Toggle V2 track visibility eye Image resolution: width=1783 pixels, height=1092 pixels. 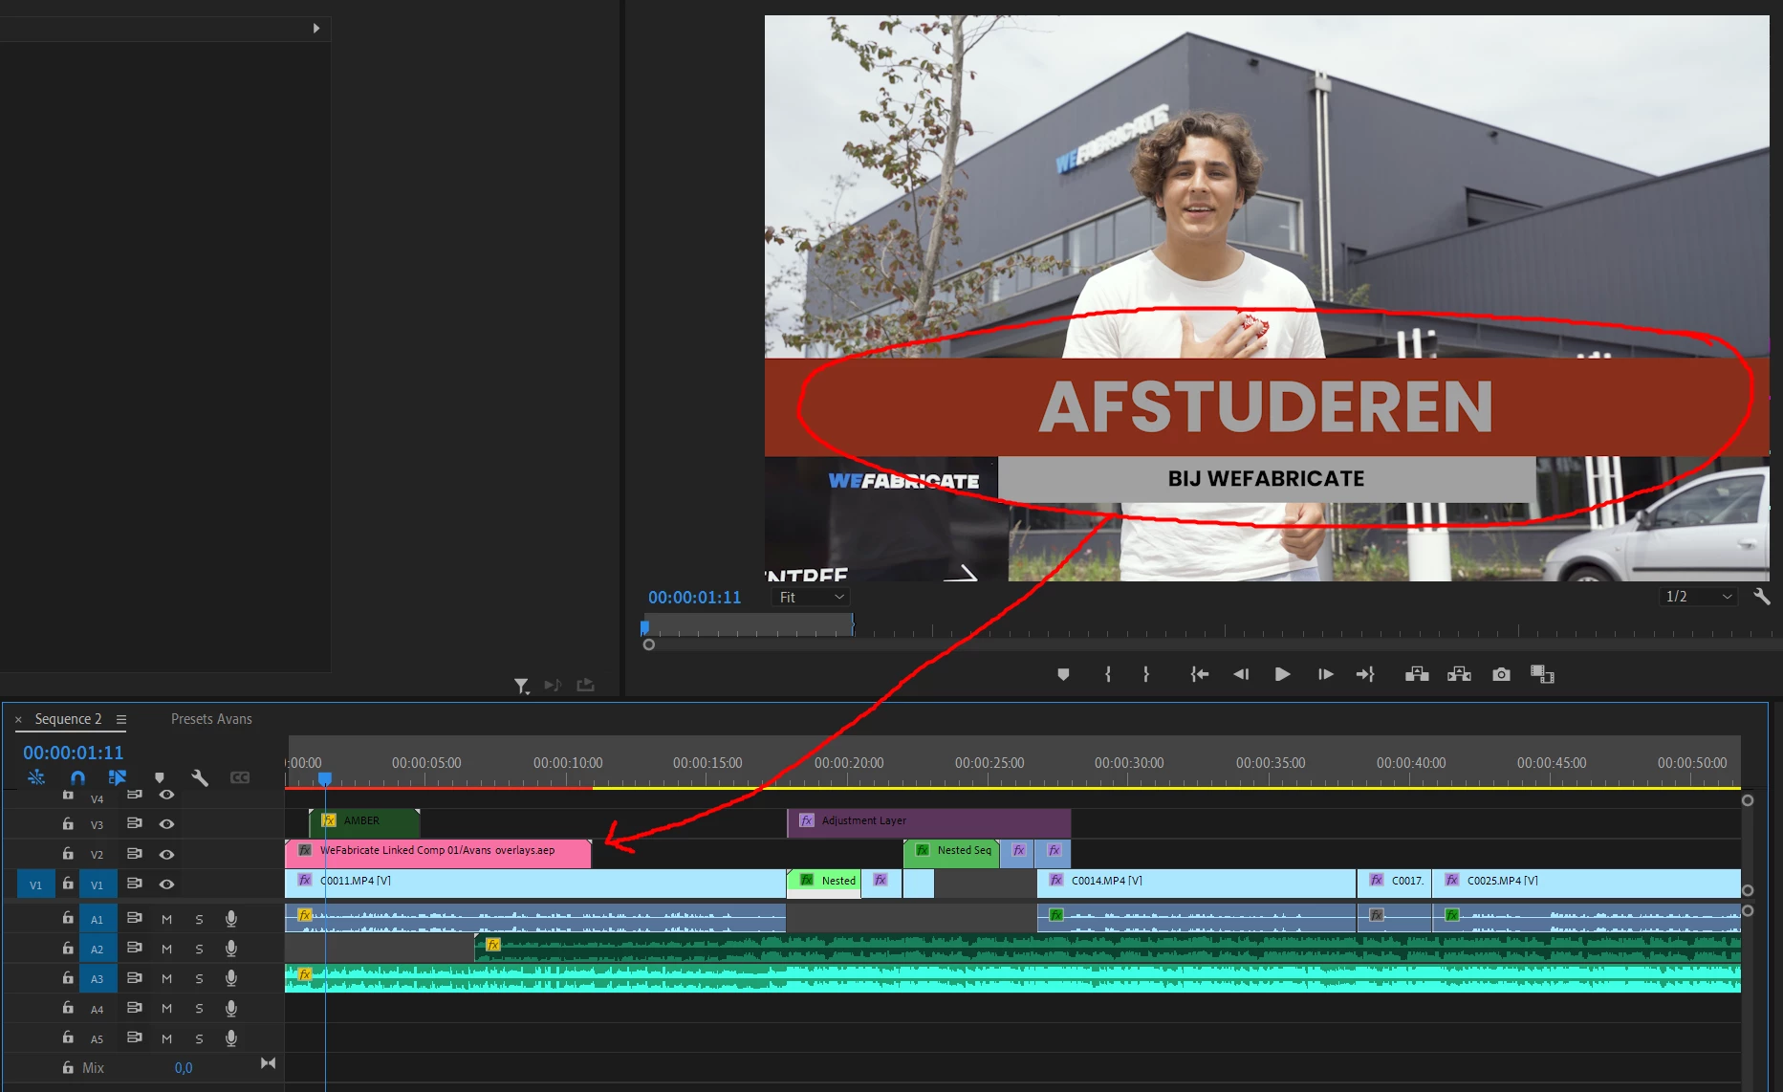pos(166,854)
